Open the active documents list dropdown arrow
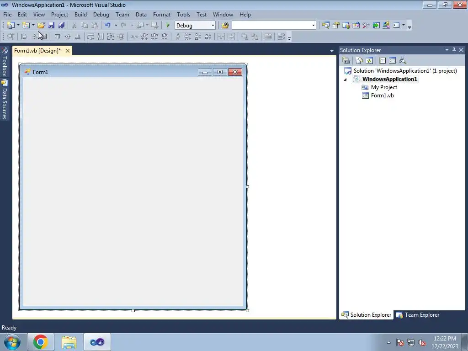The width and height of the screenshot is (468, 351). click(x=332, y=51)
